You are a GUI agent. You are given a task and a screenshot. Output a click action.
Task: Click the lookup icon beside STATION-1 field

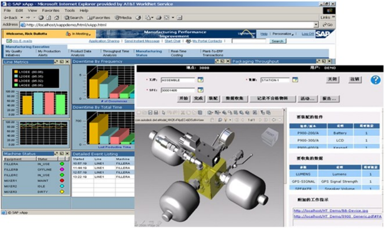(x=295, y=80)
